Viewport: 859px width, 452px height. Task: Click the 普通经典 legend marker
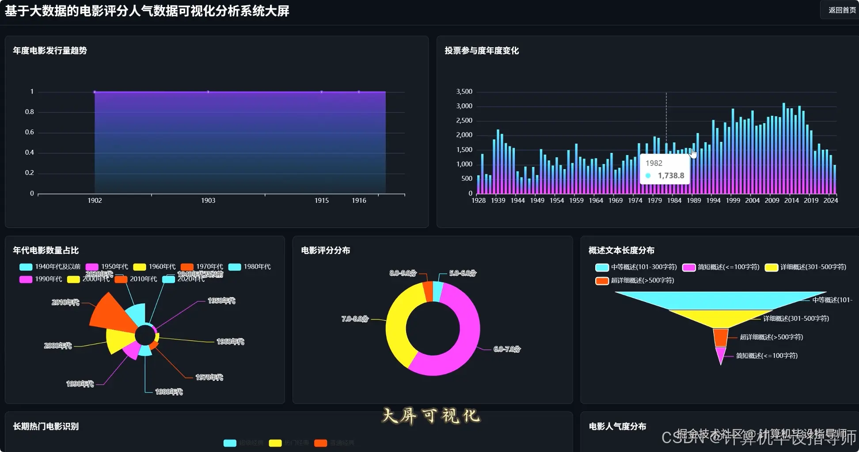pos(320,443)
